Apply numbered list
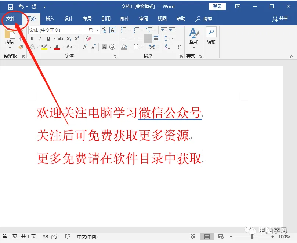The image size is (297, 243). point(136,30)
